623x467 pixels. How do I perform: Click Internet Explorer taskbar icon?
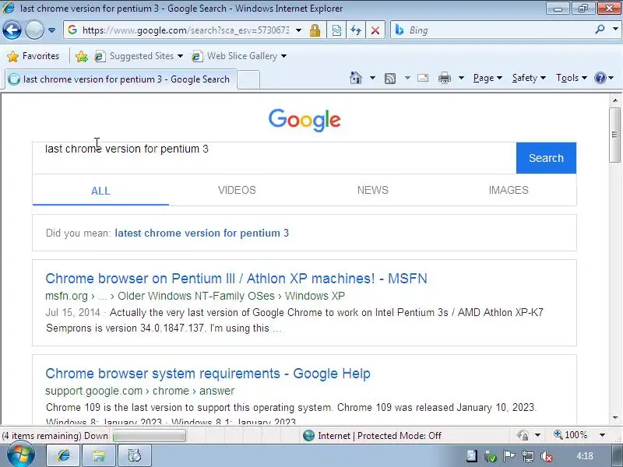point(64,455)
